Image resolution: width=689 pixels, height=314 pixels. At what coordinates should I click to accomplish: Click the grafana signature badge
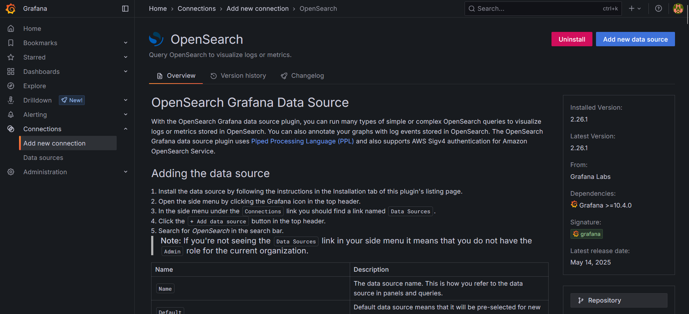pyautogui.click(x=587, y=234)
